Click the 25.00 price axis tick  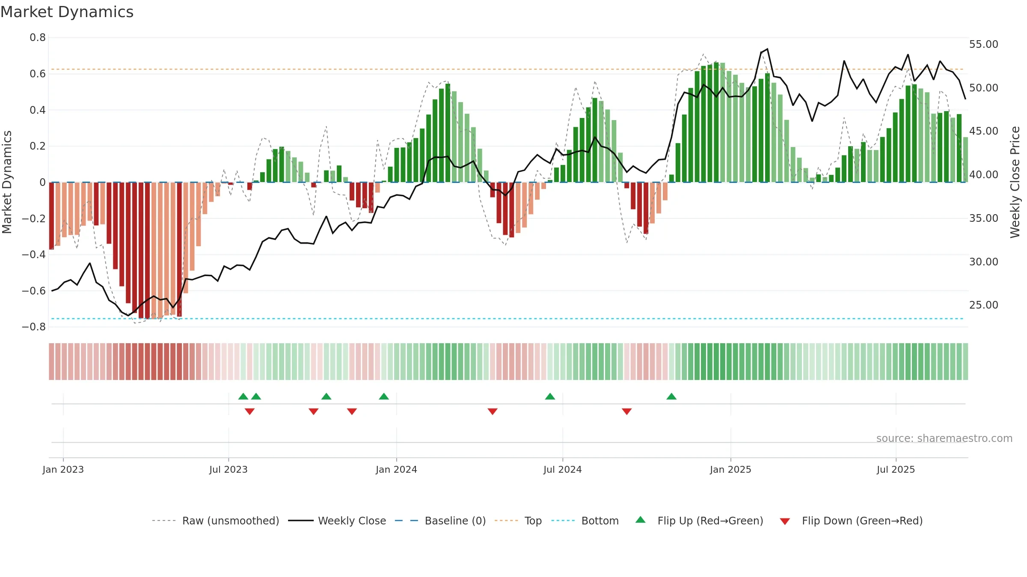coord(984,305)
